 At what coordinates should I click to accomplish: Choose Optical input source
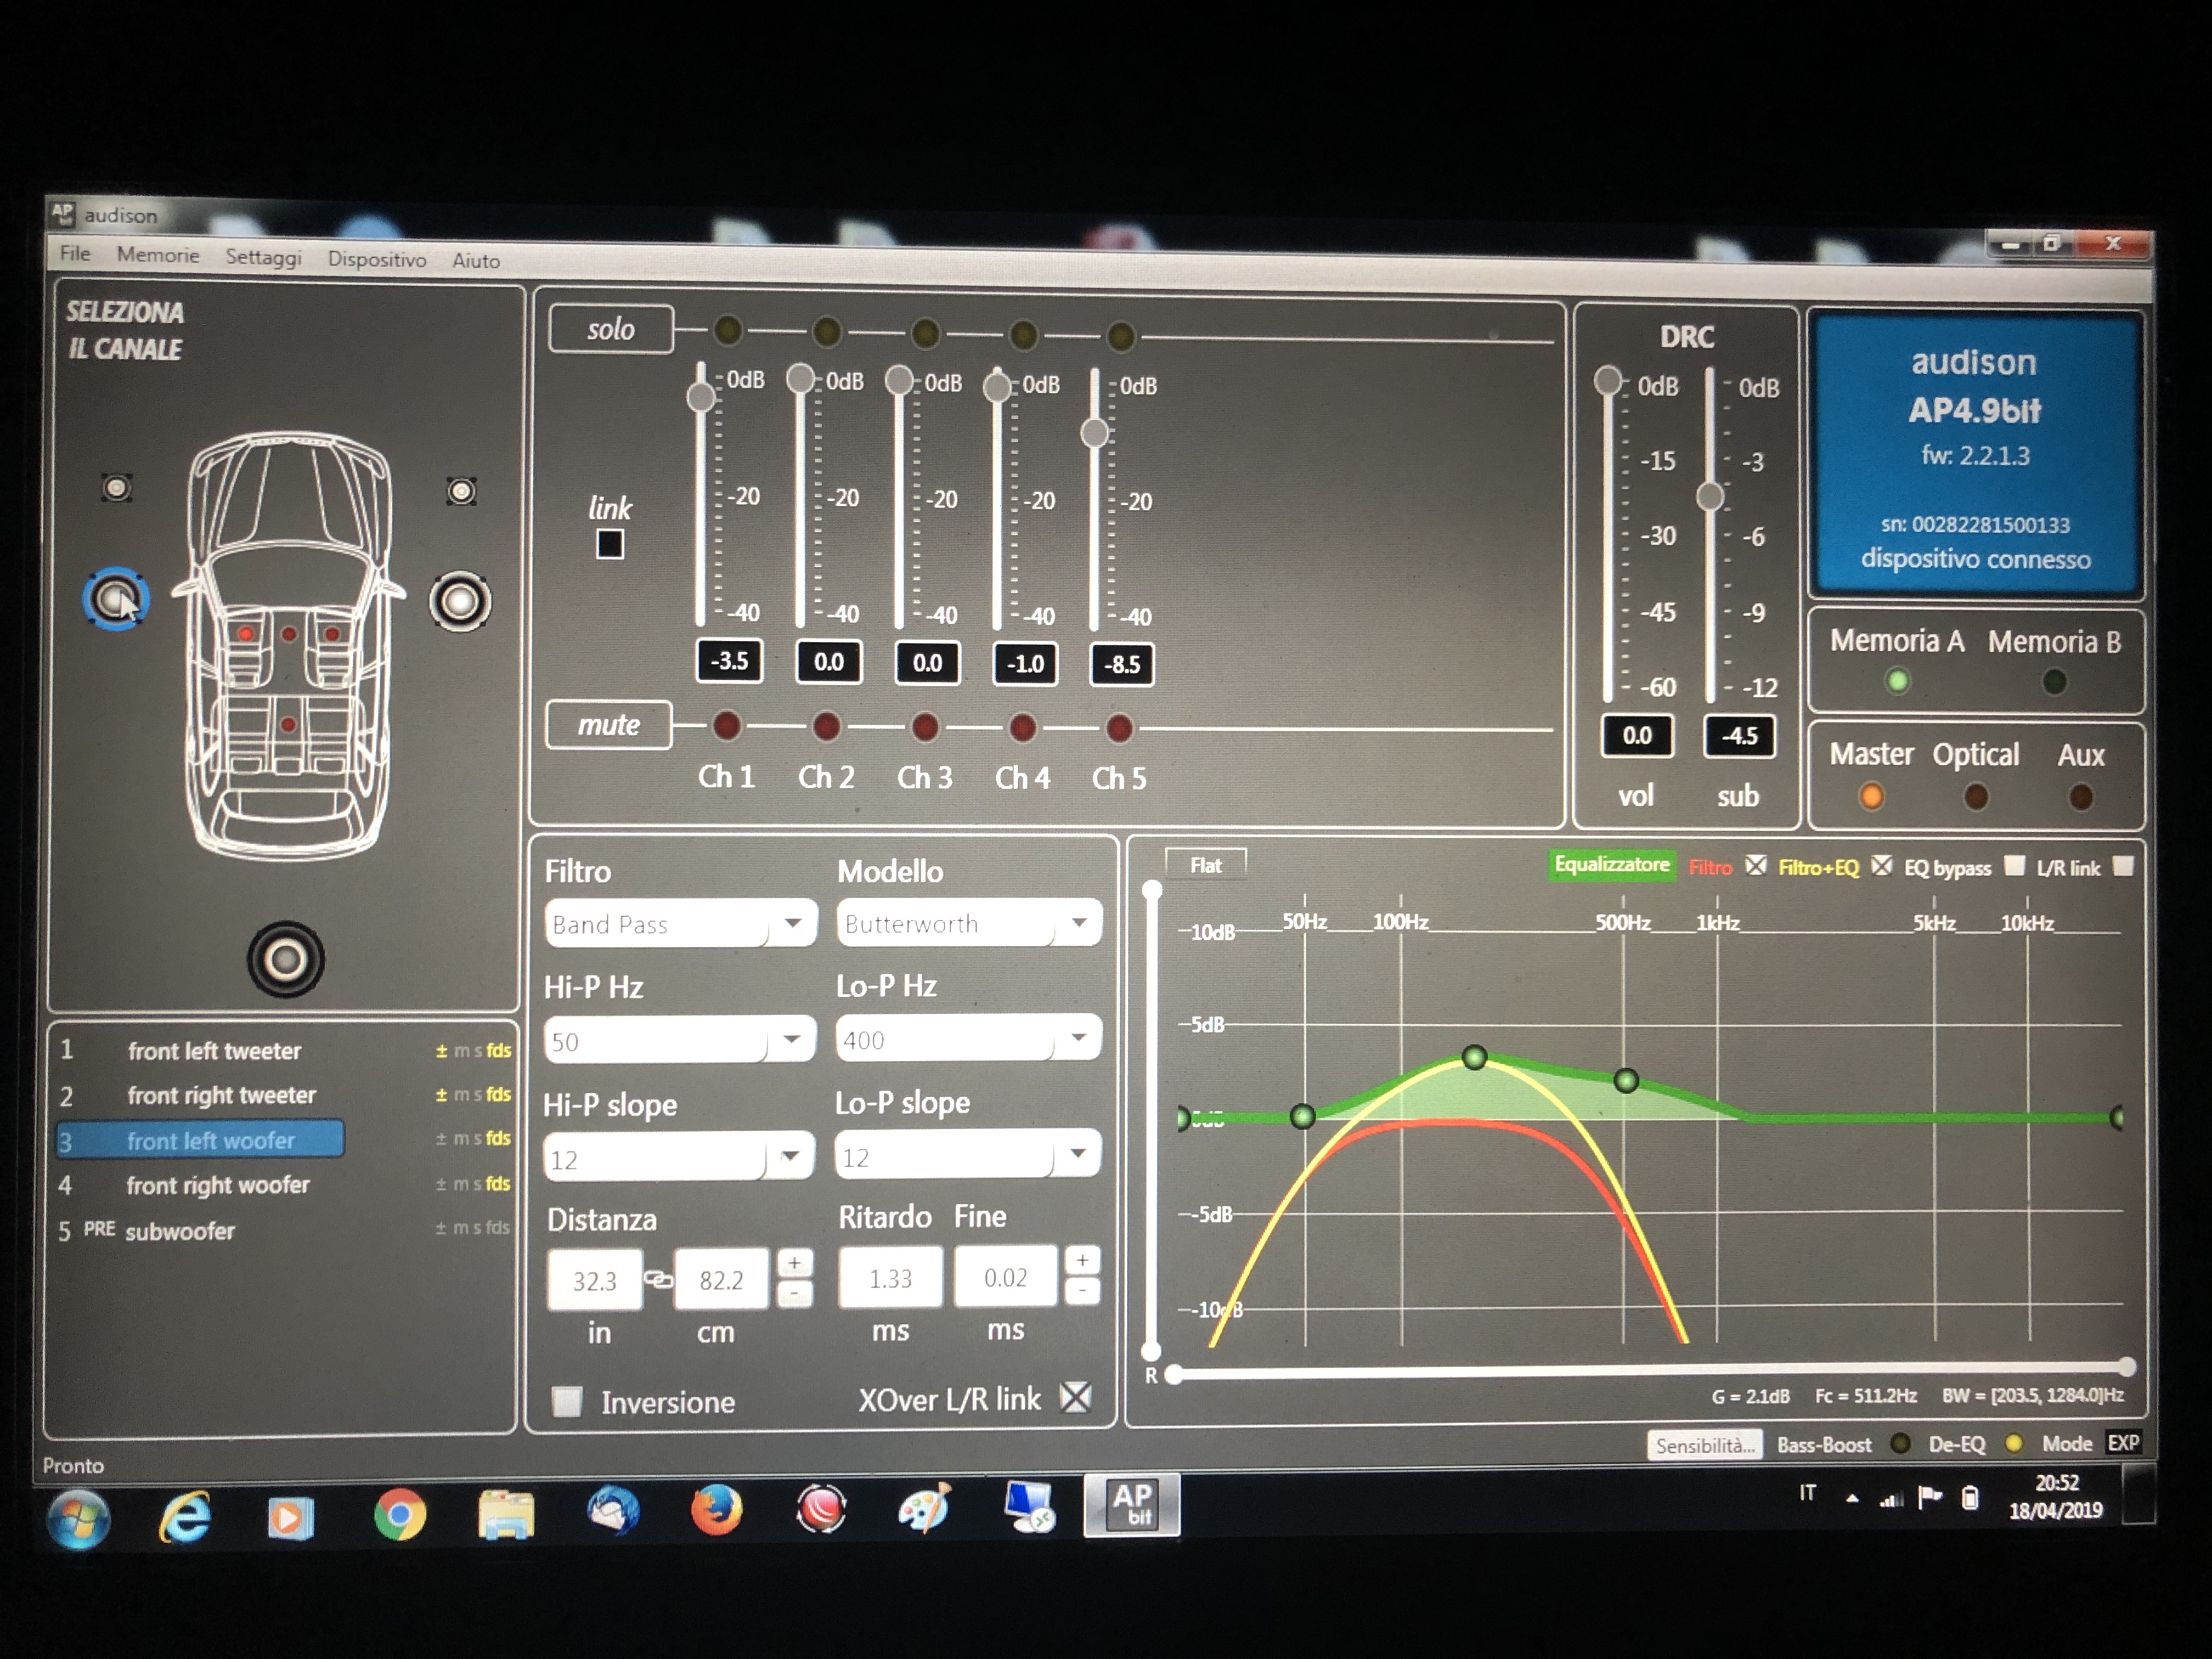click(1976, 797)
